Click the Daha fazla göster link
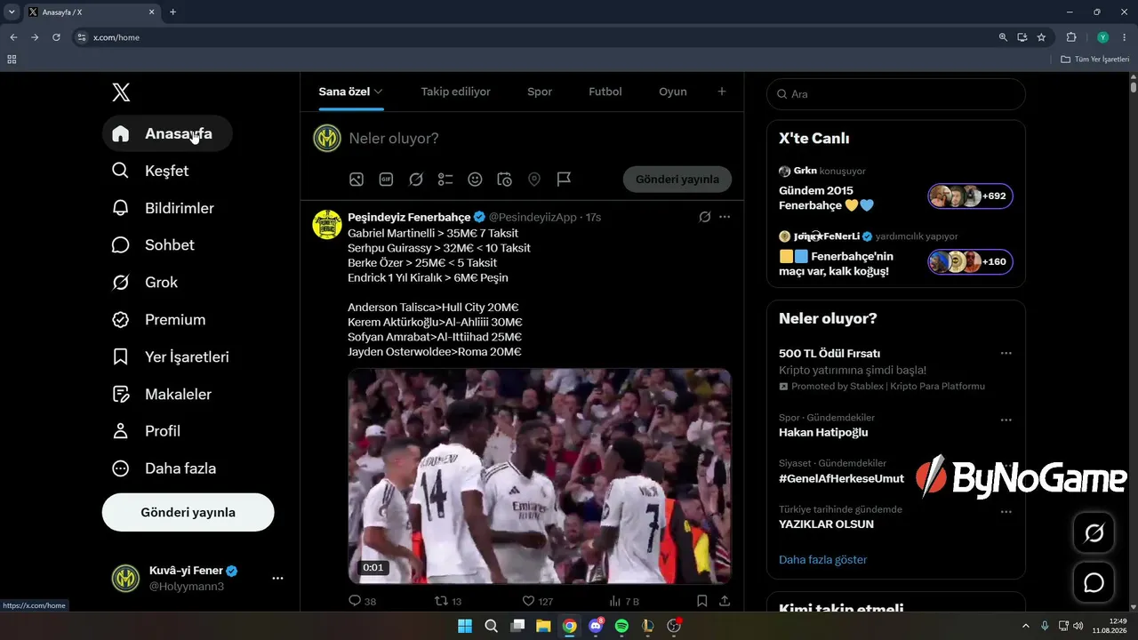This screenshot has height=640, width=1138. pos(823,560)
